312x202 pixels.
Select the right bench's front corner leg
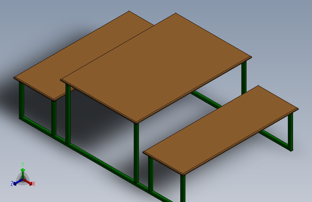[183, 188]
